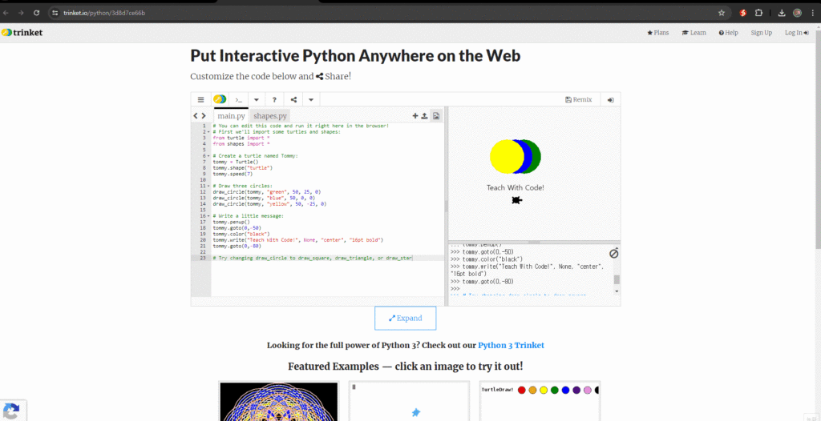Open the browser extensions puzzle icon
This screenshot has width=821, height=421.
pyautogui.click(x=758, y=13)
